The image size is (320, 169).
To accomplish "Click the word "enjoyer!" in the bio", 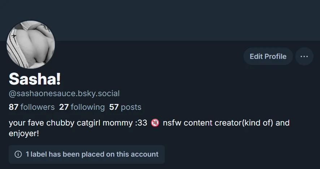I will [23, 133].
